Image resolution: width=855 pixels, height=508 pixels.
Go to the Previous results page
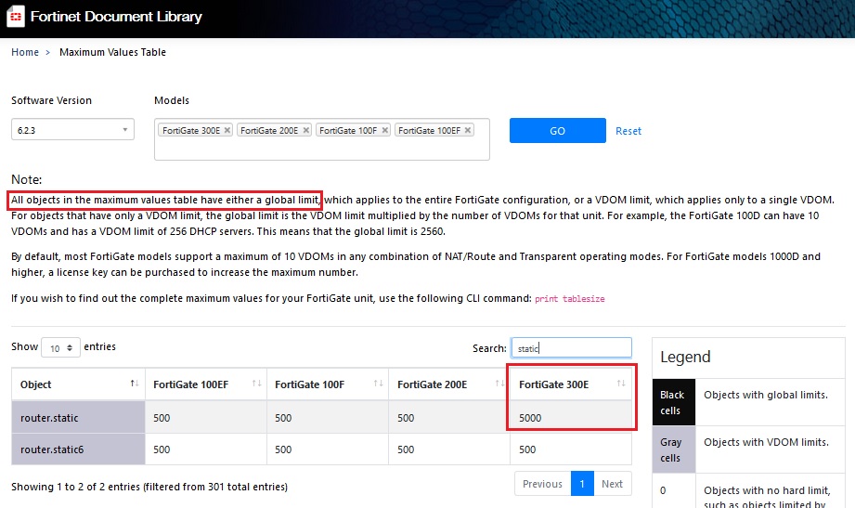click(x=542, y=484)
